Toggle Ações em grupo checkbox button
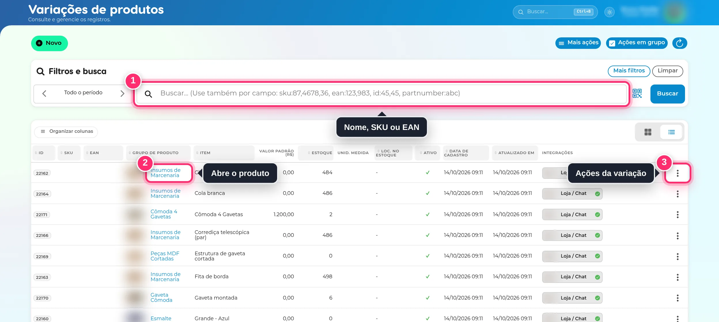719x322 pixels. 637,43
